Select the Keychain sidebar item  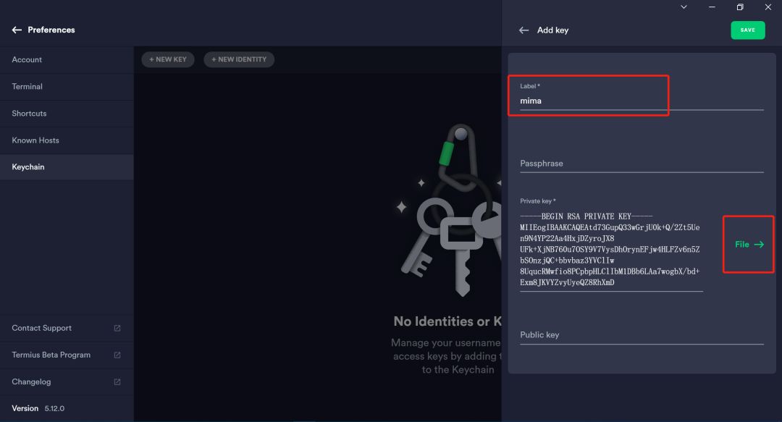click(28, 167)
